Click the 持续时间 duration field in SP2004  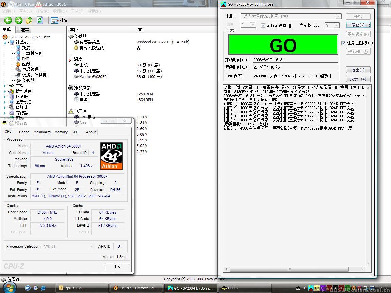click(296, 67)
